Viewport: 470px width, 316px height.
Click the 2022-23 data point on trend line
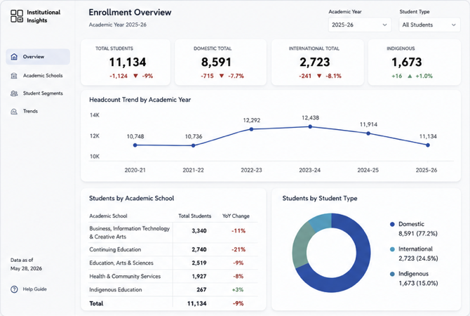(252, 129)
